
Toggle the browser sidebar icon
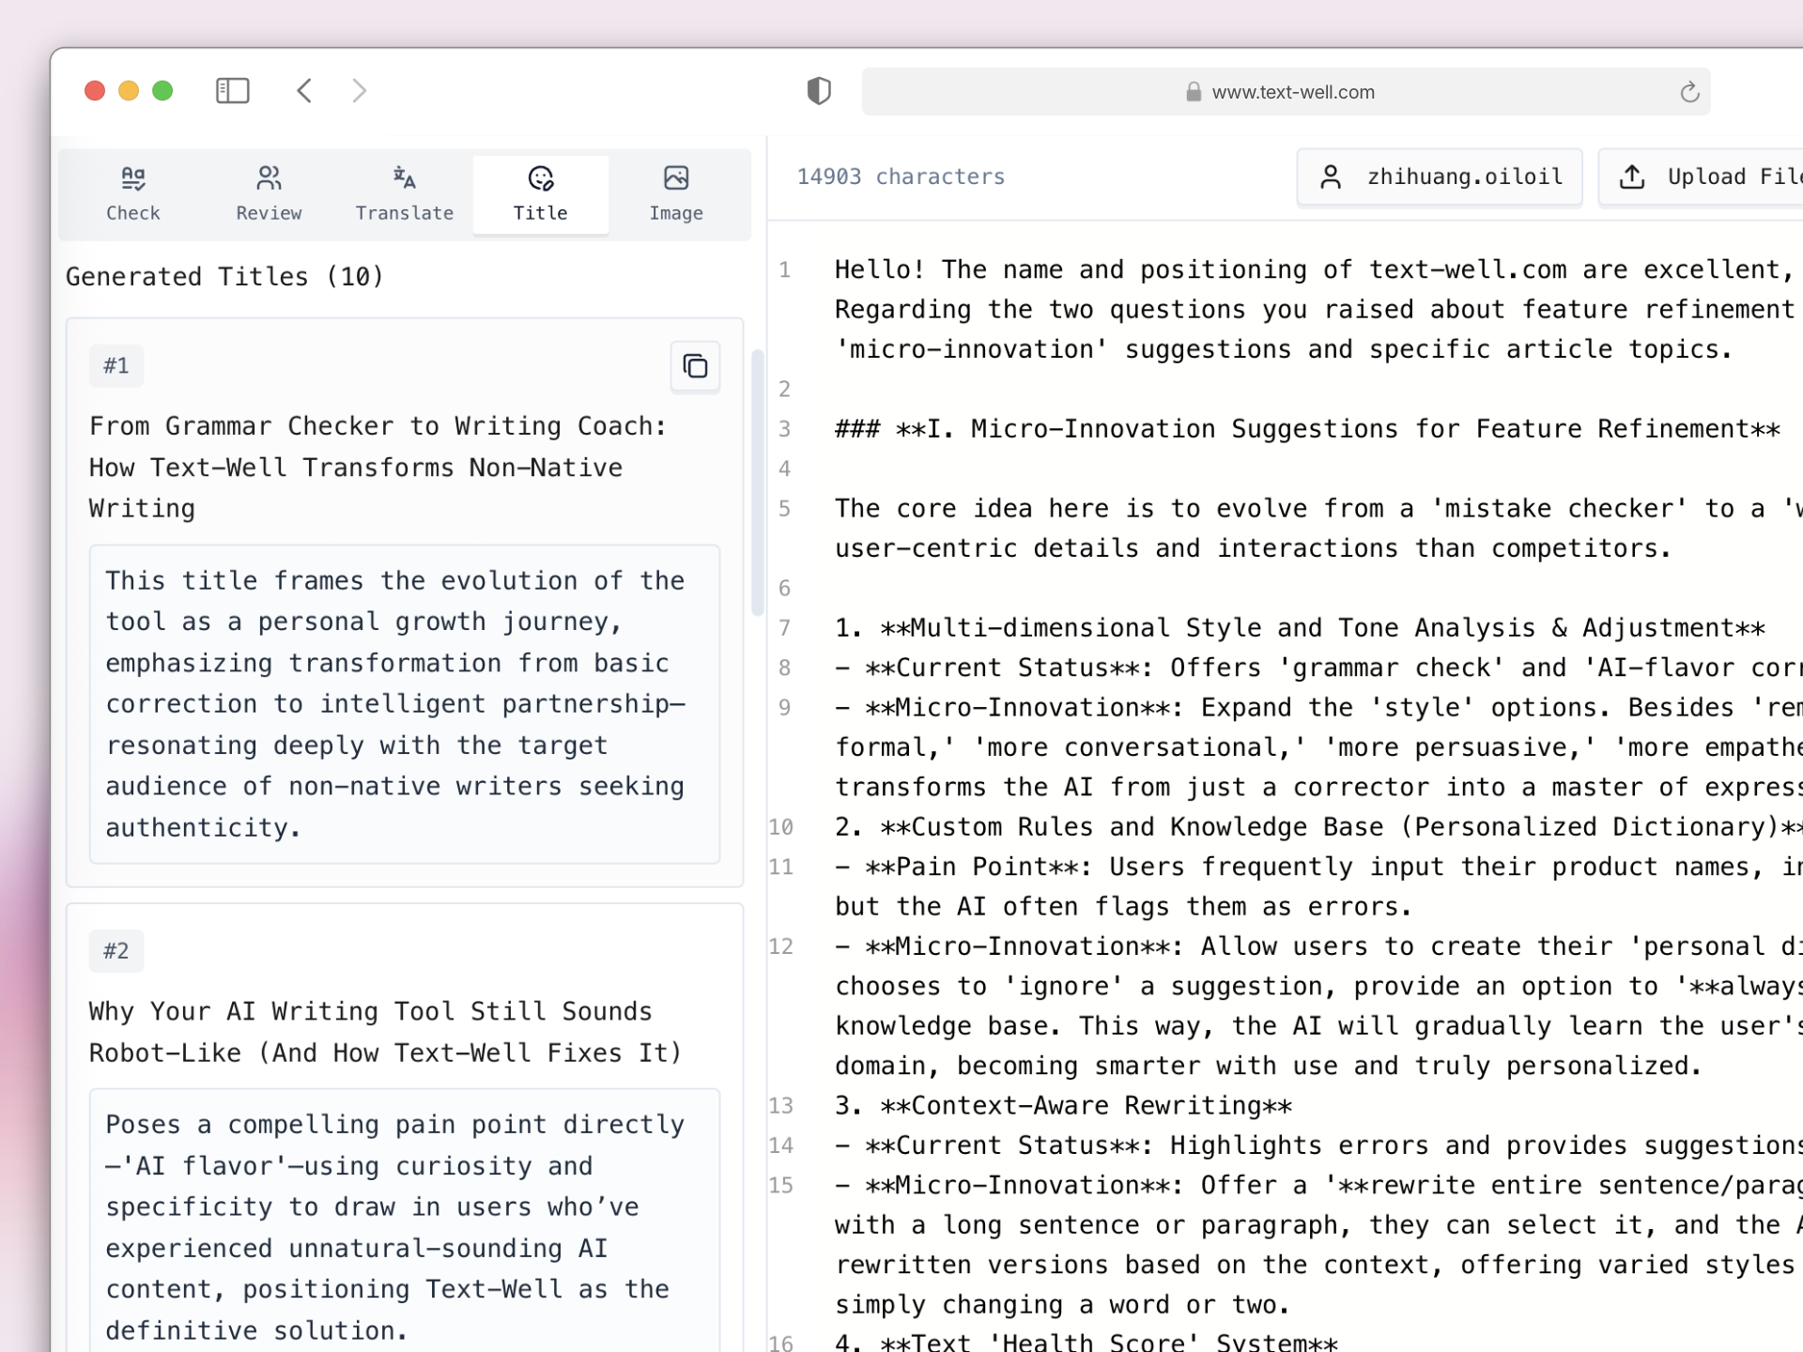tap(232, 91)
